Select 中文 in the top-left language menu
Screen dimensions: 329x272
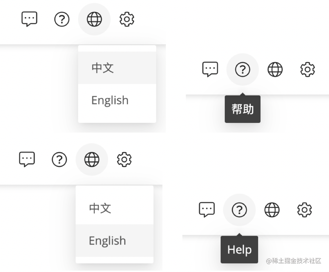point(117,68)
